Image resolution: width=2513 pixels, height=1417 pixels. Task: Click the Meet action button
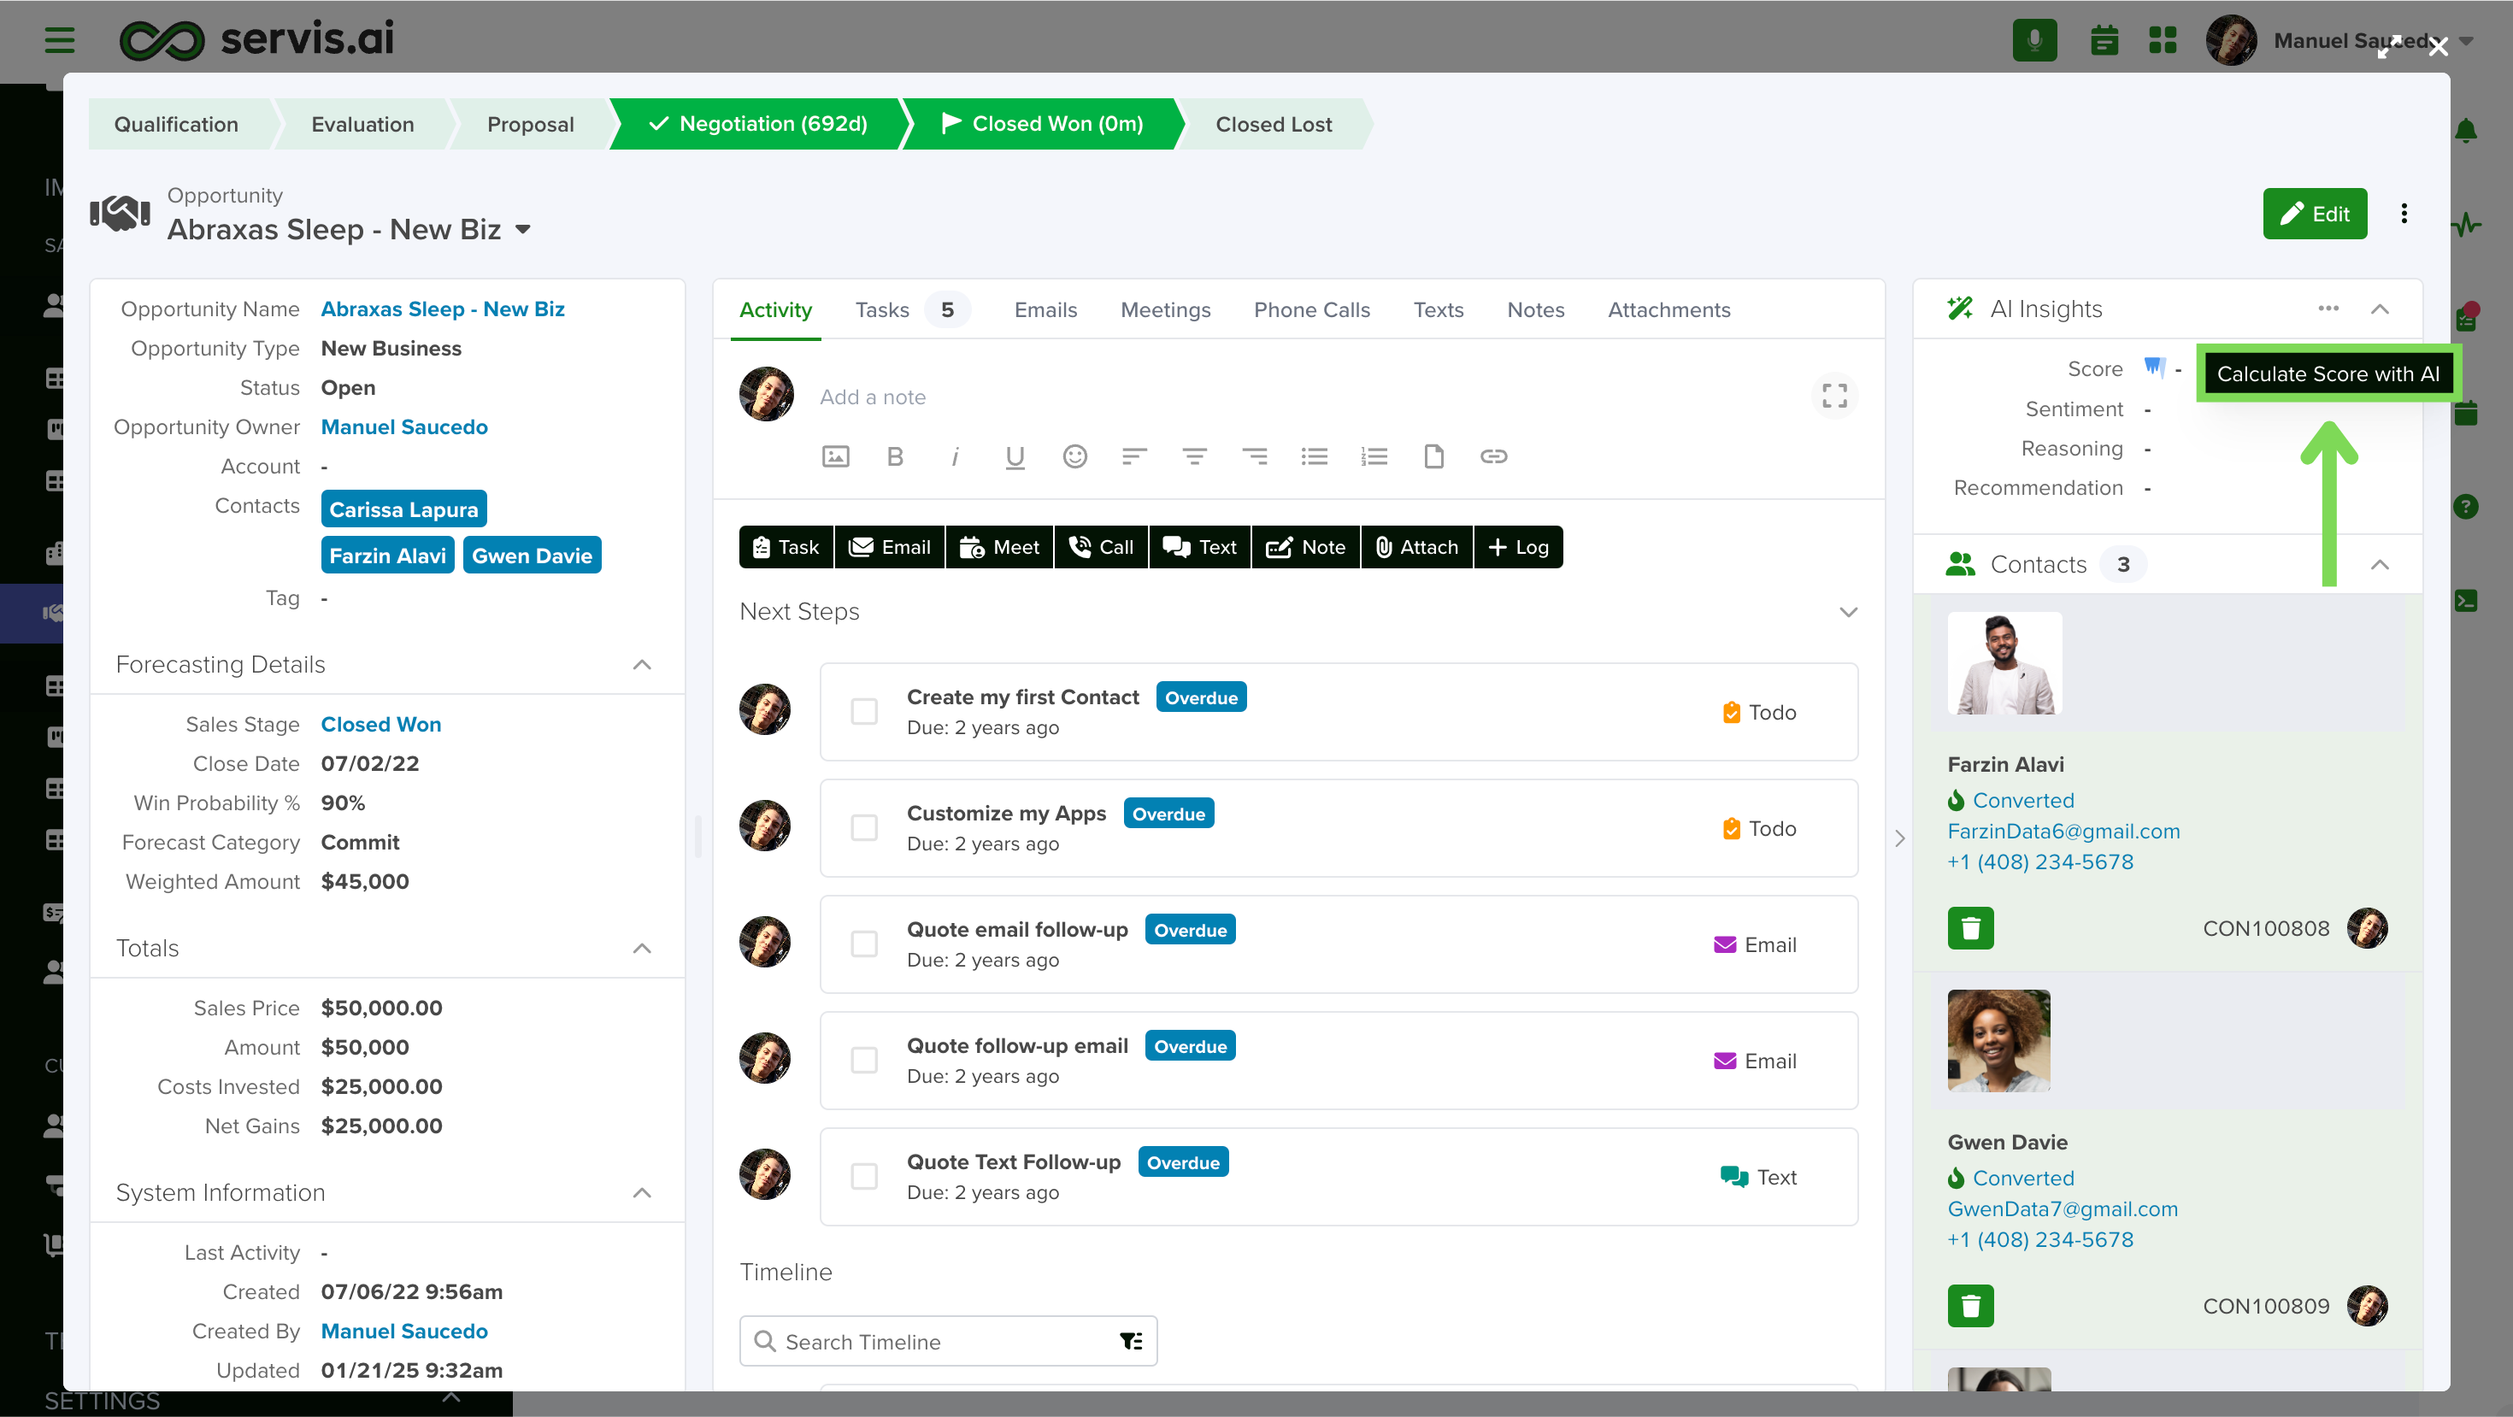(999, 546)
